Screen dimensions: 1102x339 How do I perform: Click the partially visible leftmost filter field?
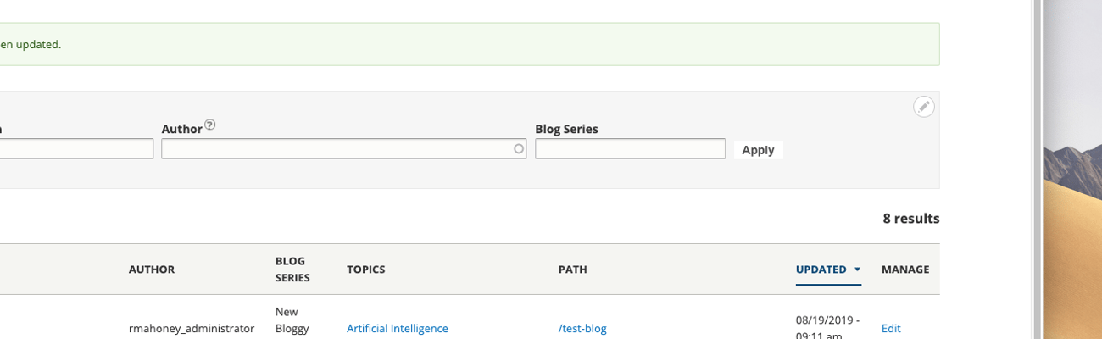76,149
